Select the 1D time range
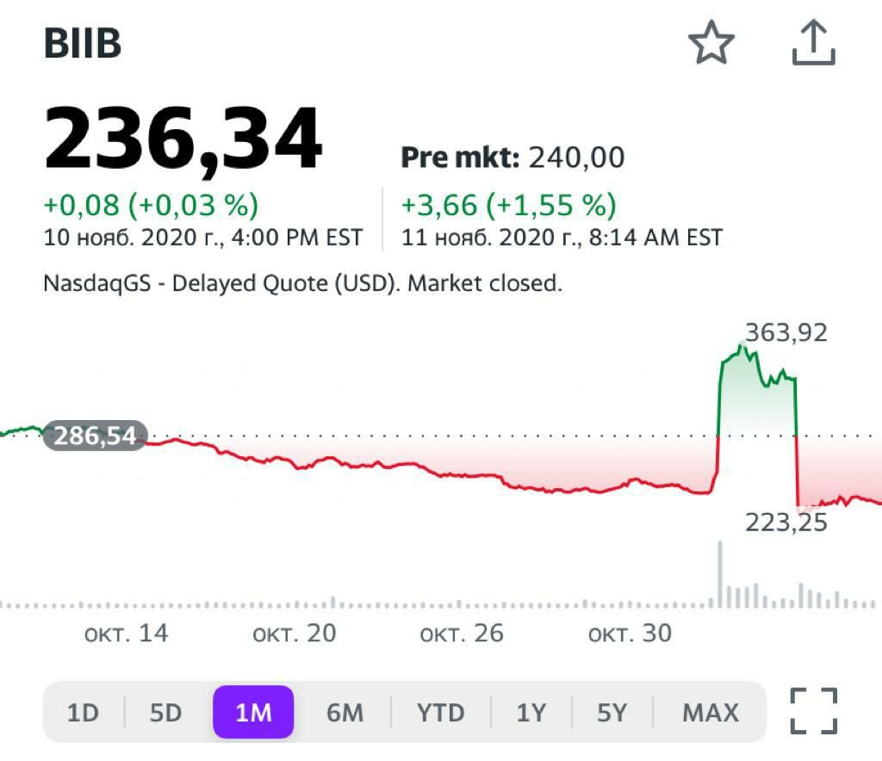 click(x=84, y=713)
